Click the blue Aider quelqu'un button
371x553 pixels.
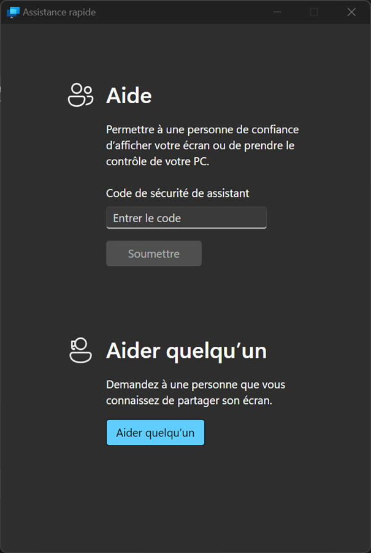[x=155, y=432]
